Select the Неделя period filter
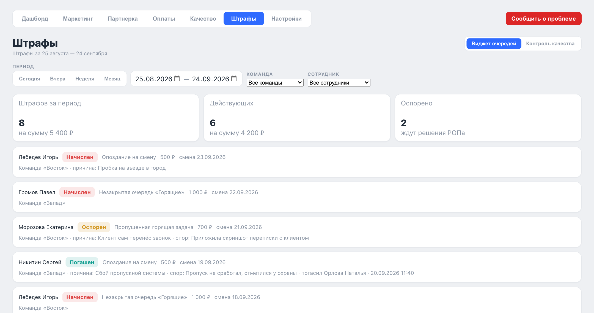The height and width of the screenshot is (313, 594). (x=85, y=79)
